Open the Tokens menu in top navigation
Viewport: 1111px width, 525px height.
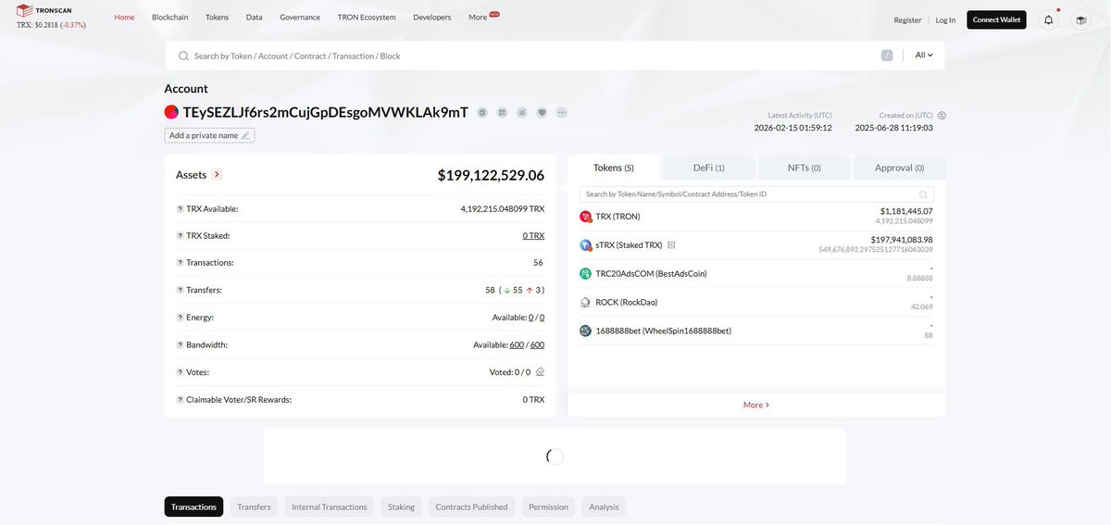pyautogui.click(x=218, y=18)
